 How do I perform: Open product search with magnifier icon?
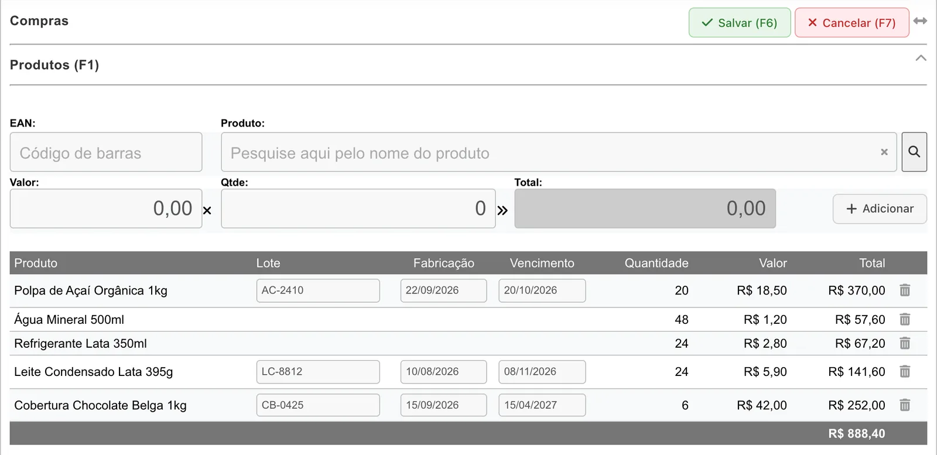point(914,152)
